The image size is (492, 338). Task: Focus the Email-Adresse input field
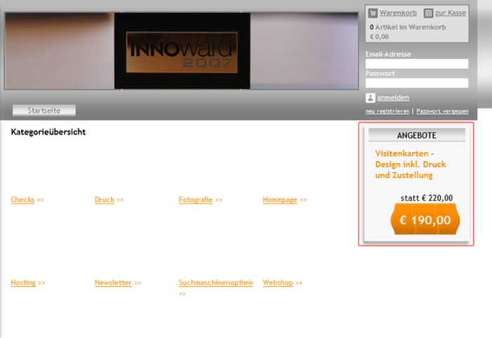point(417,64)
